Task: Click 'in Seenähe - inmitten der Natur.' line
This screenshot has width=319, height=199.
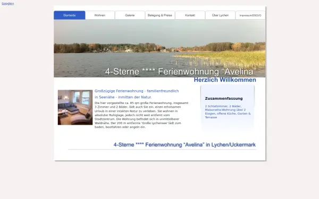Action: [123, 97]
